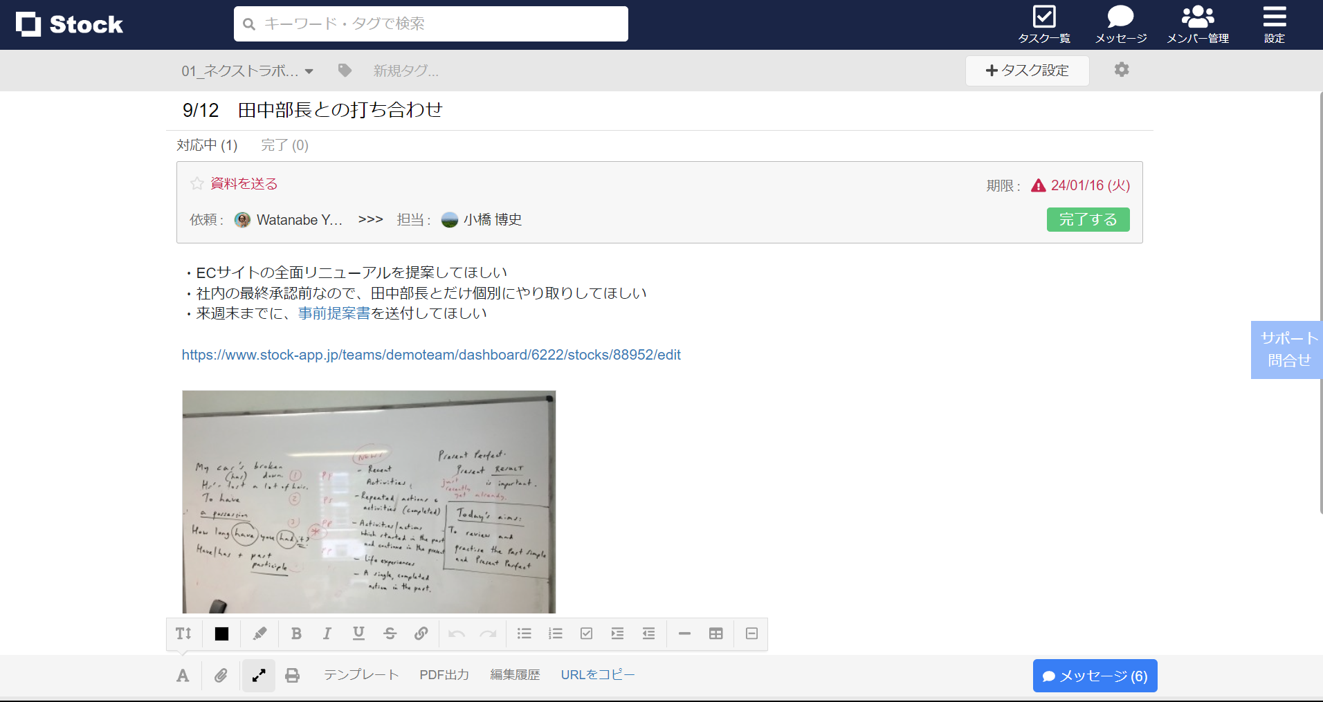This screenshot has height=702, width=1323.
Task: Open タスク一覧 from the top navigation
Action: point(1044,23)
